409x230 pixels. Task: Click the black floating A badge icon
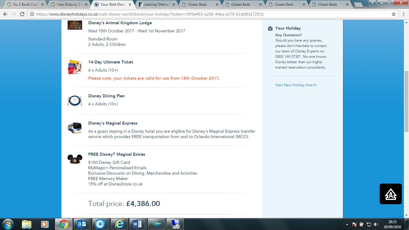point(391,194)
